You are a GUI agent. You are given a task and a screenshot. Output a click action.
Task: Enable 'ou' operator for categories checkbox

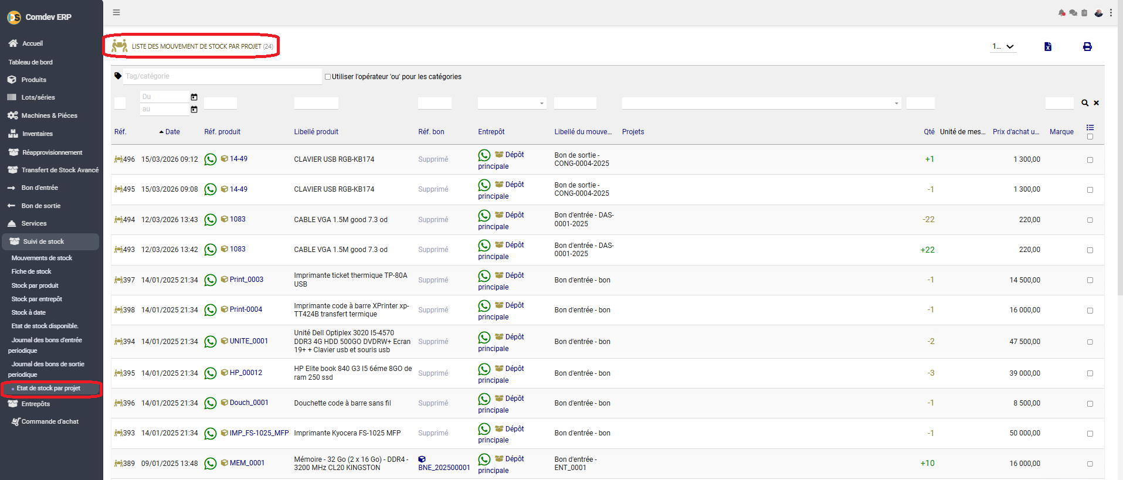coord(328,77)
